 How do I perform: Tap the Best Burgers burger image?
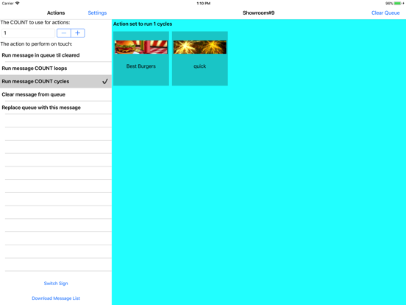pos(141,47)
